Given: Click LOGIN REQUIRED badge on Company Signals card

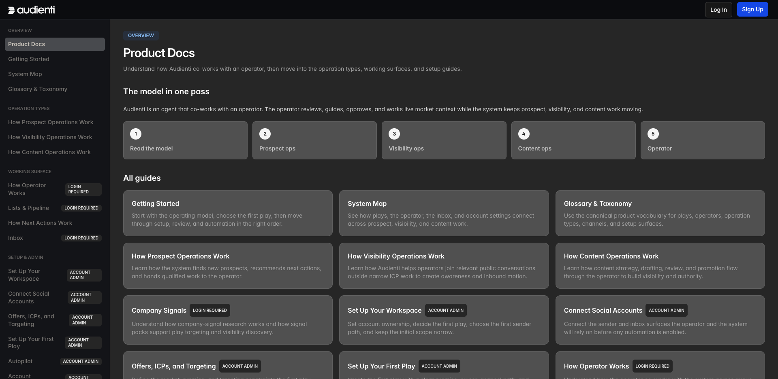Looking at the screenshot, I should 210,310.
